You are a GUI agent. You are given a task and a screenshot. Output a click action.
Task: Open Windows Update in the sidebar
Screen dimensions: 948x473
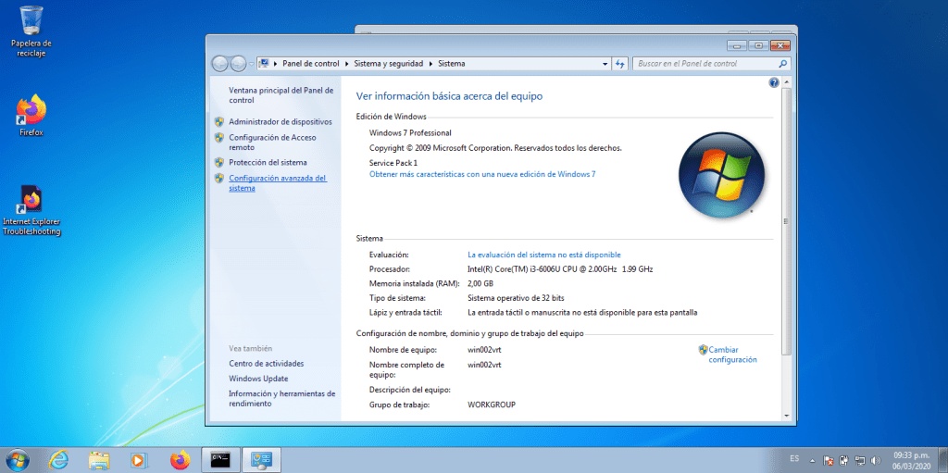click(258, 379)
